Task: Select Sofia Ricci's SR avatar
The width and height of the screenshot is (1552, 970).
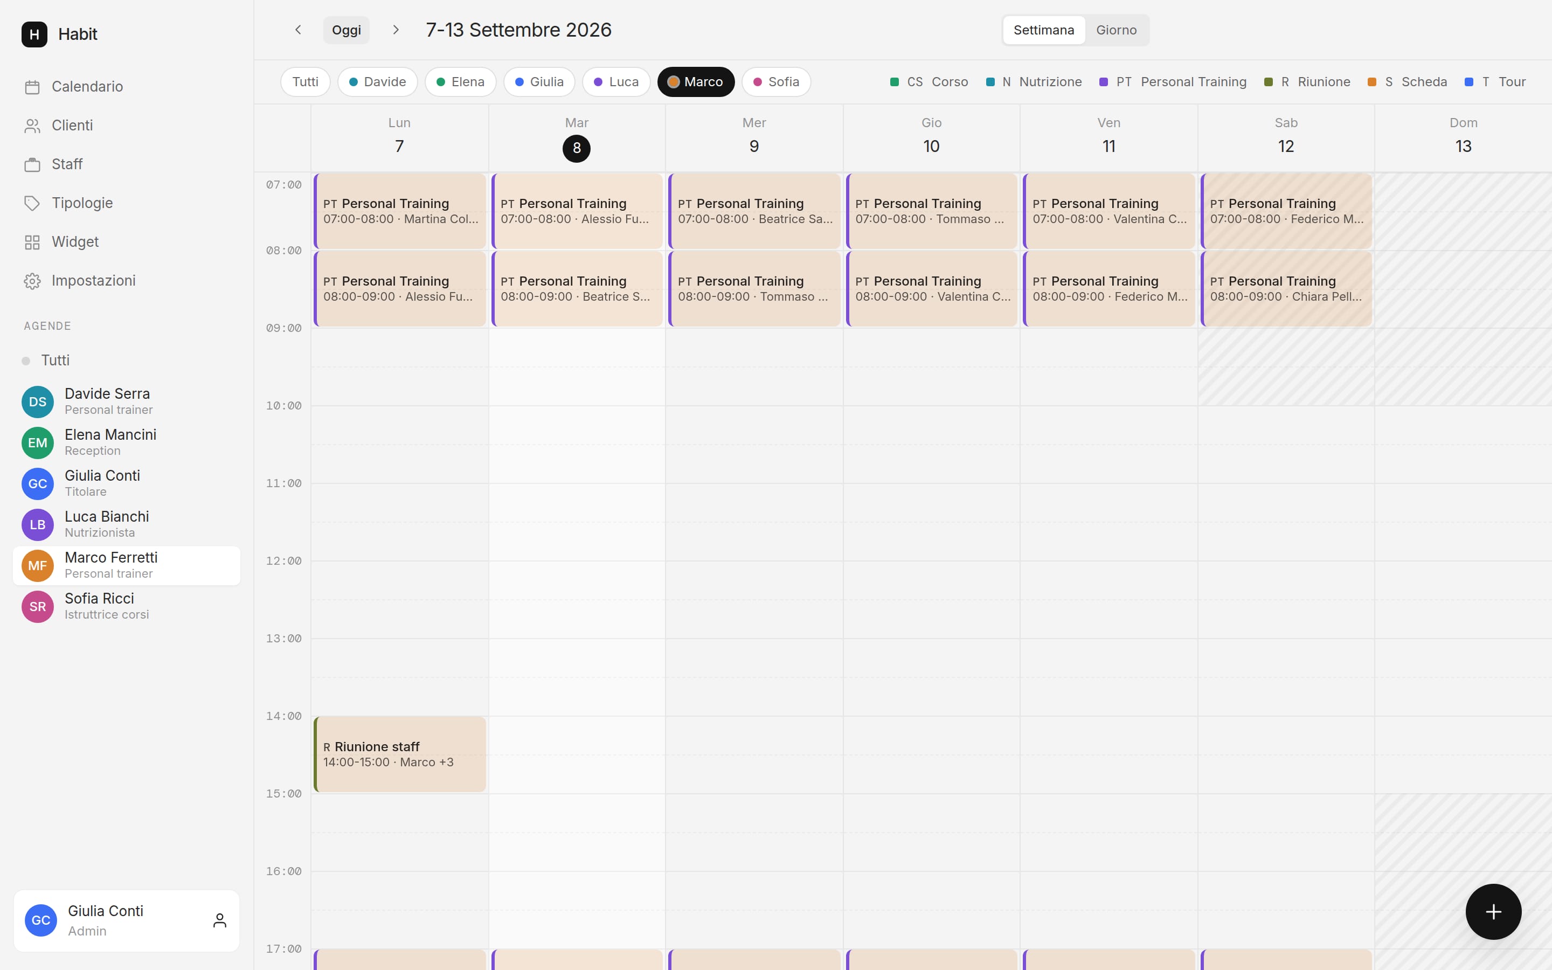Action: [38, 607]
